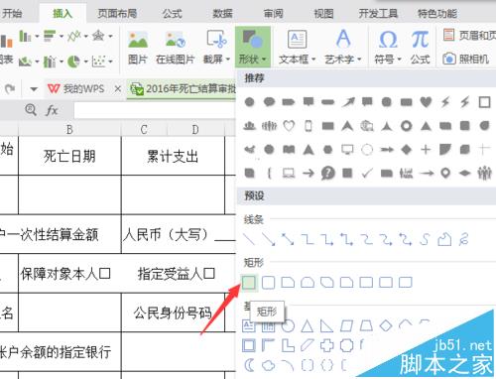Click the formula bar input field

click(x=155, y=110)
